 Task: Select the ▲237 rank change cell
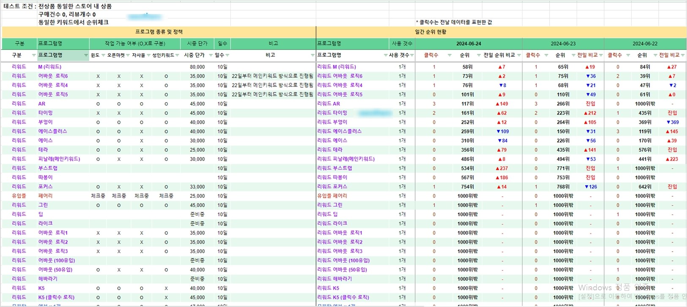click(502, 168)
